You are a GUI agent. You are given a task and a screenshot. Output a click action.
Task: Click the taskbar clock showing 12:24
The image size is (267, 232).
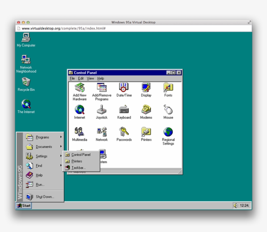244,206
